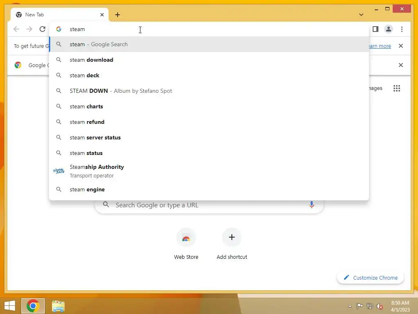The image size is (418, 314).
Task: Pick the 'steam deck' suggestion
Action: (x=209, y=75)
